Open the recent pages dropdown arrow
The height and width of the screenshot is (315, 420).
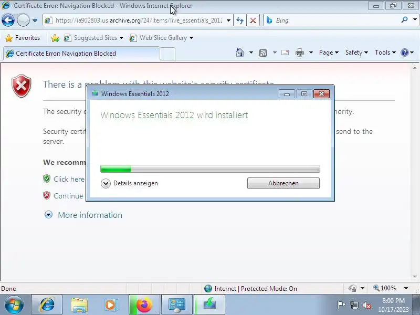click(35, 20)
